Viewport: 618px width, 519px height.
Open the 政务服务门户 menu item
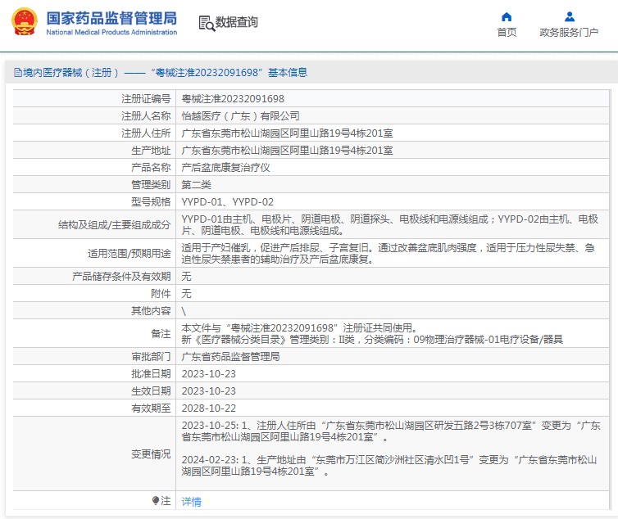coord(569,33)
